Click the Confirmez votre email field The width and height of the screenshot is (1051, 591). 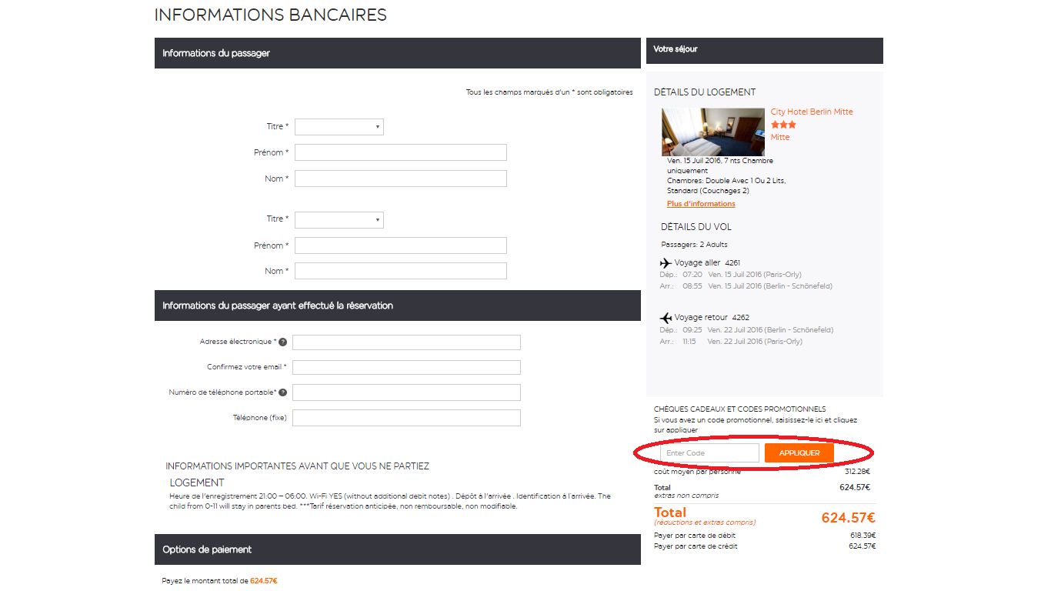(x=406, y=367)
